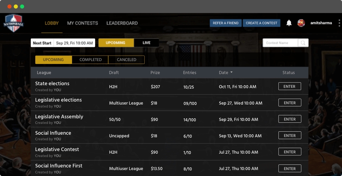Click the Prize column header
Image resolution: width=342 pixels, height=176 pixels.
(155, 73)
